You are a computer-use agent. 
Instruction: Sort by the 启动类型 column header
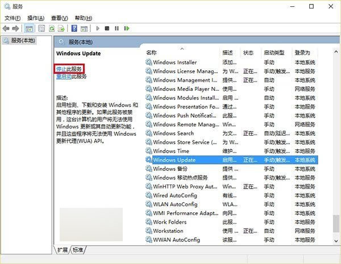click(x=273, y=53)
